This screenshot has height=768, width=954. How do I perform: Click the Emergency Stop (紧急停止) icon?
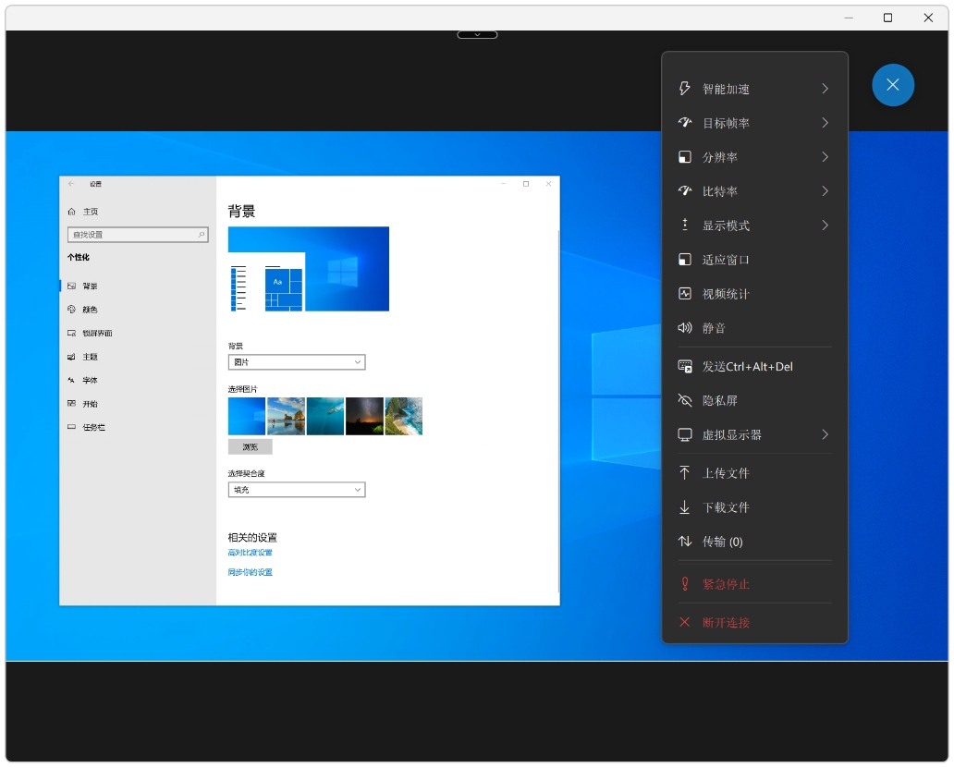pos(684,584)
